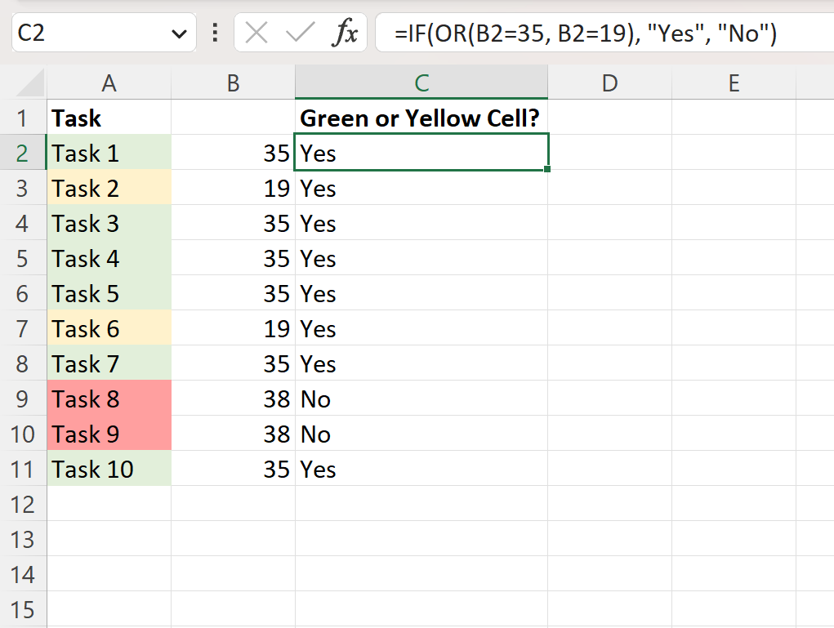Image resolution: width=834 pixels, height=628 pixels.
Task: Select row 9 header
Action: click(23, 399)
